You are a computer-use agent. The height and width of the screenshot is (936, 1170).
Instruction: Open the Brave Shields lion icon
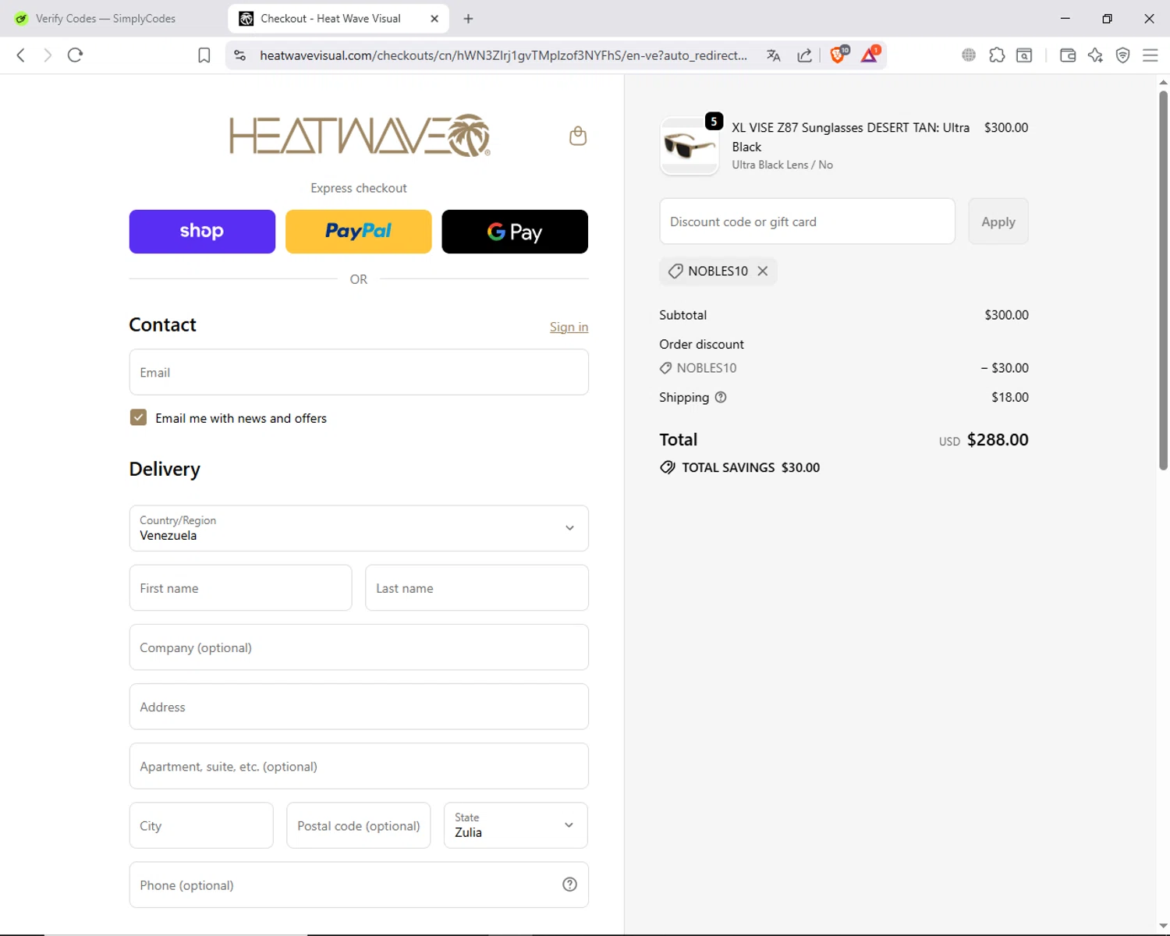pos(838,55)
